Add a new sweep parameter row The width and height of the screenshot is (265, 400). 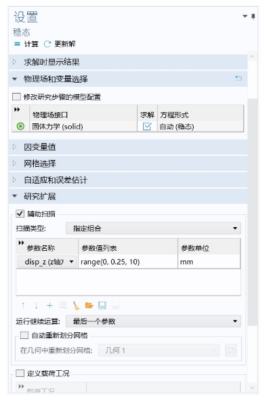click(x=49, y=305)
